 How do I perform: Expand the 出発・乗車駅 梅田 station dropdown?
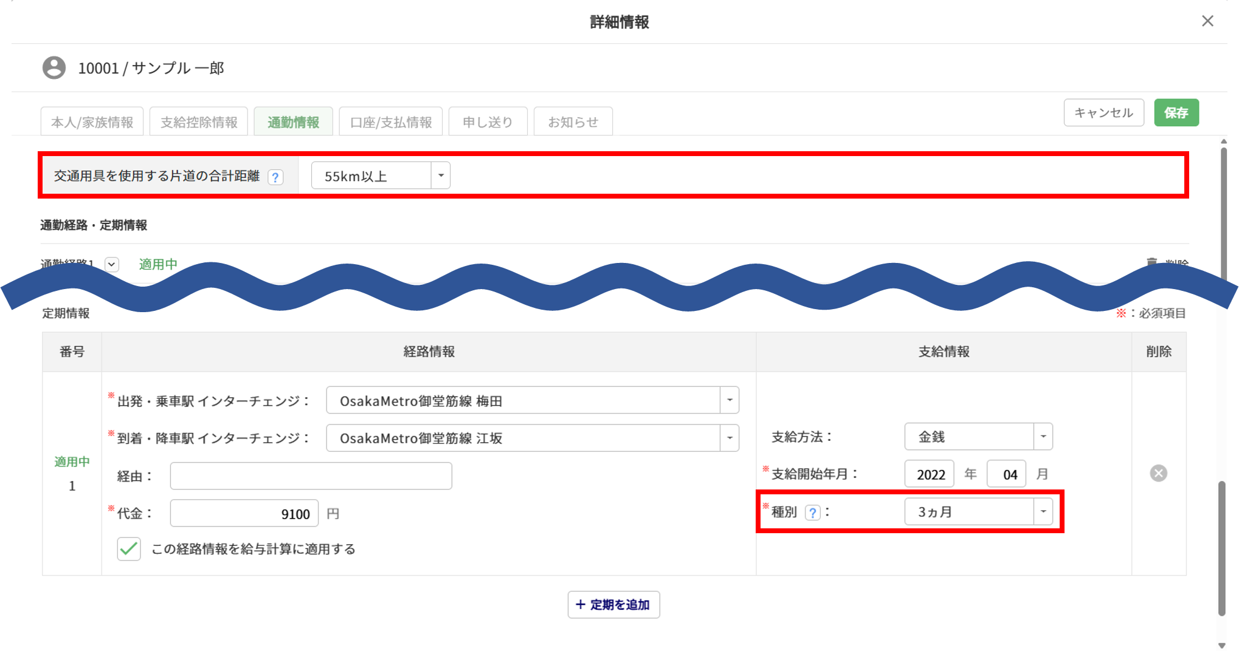tap(729, 401)
